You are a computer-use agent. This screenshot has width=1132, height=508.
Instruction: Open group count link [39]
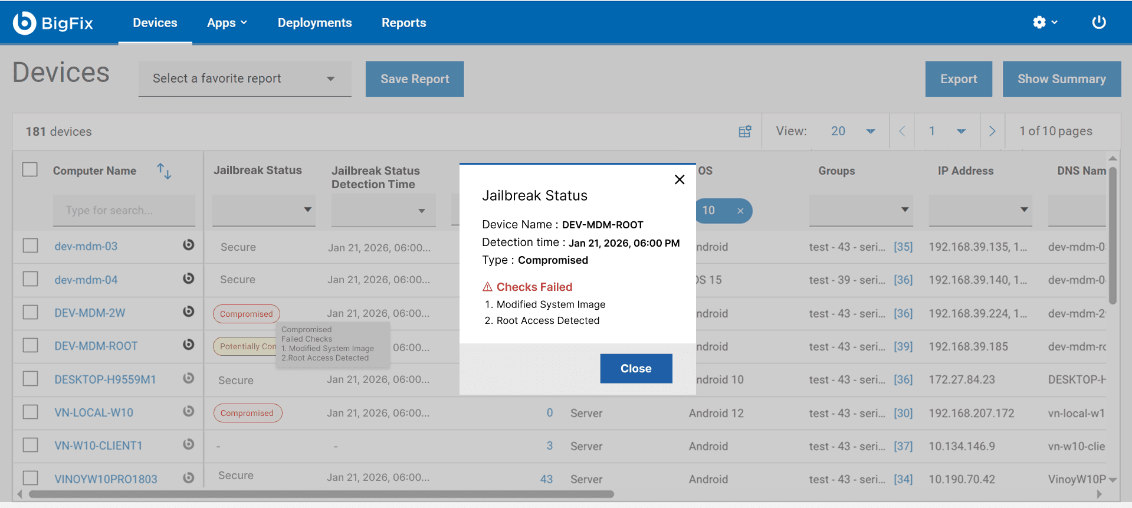coord(903,346)
